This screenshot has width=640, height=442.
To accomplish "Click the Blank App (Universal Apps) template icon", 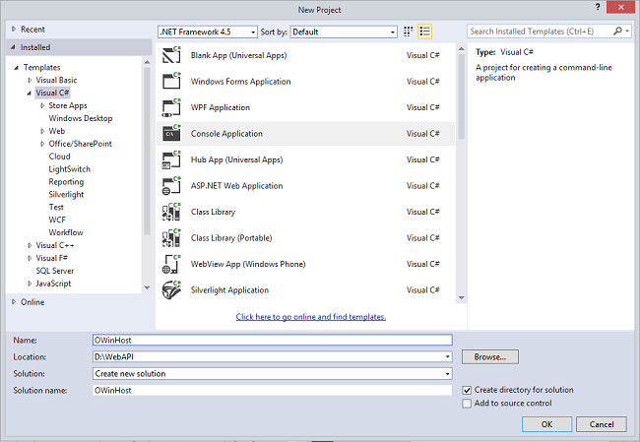I will click(171, 55).
